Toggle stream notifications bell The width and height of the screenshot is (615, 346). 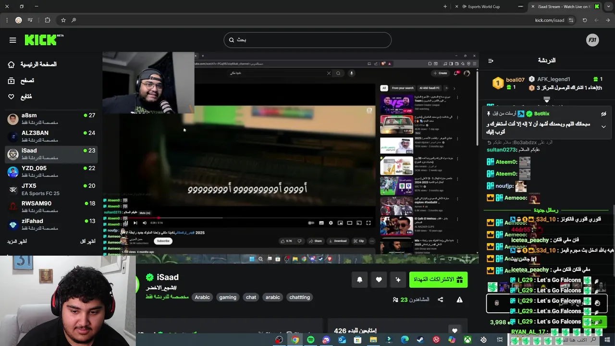pyautogui.click(x=359, y=280)
